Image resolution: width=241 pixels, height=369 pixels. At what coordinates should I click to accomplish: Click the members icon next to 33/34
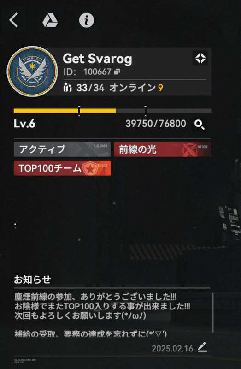67,88
